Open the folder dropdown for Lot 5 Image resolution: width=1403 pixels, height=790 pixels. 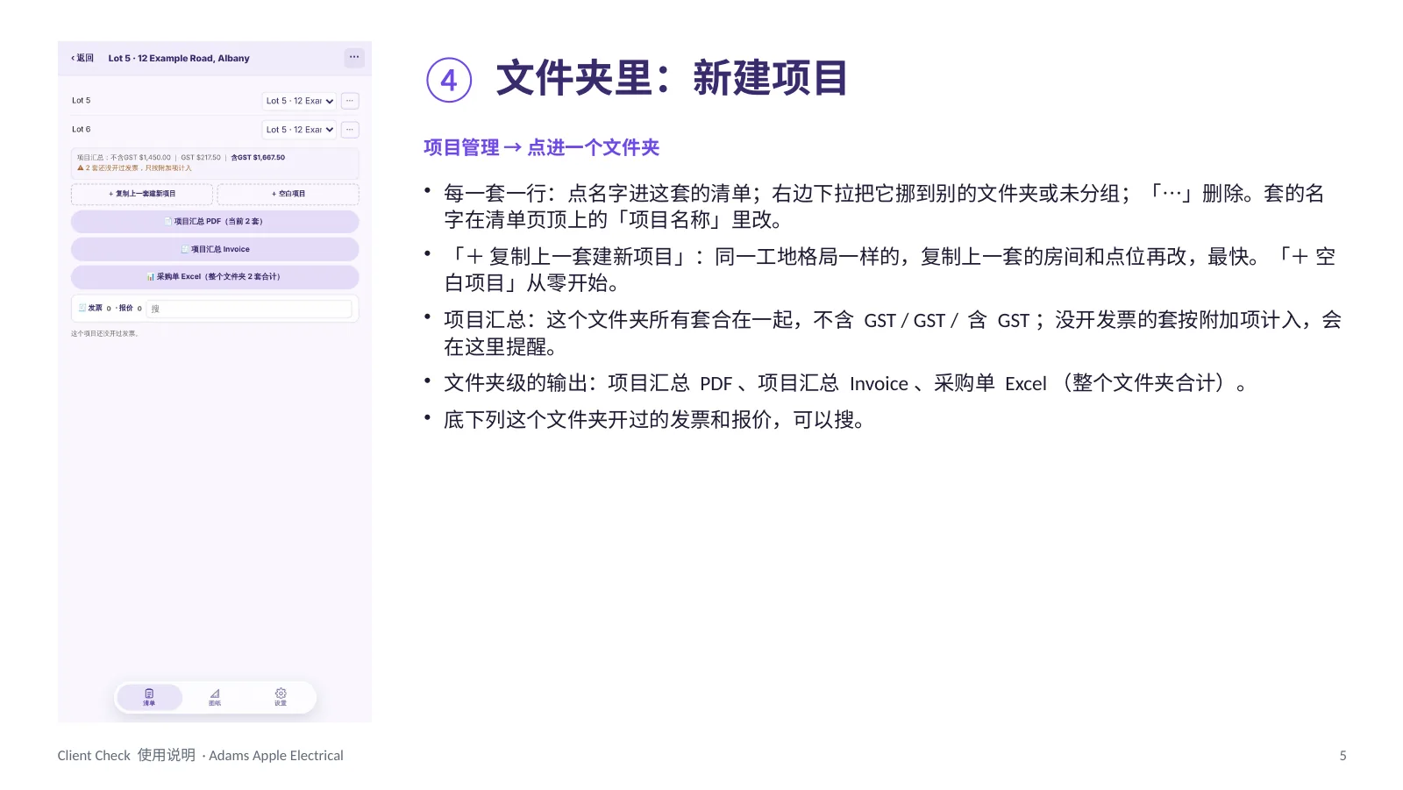(x=299, y=101)
